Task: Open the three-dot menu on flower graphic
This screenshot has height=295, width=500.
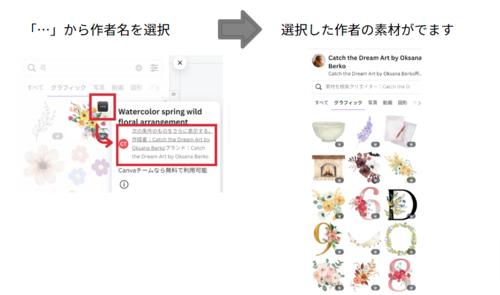Action: [102, 106]
